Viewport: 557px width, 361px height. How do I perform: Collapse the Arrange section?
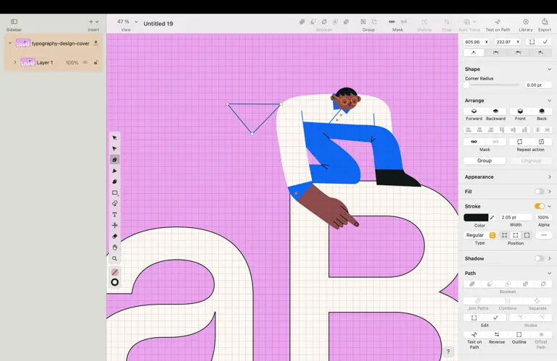[x=549, y=101]
